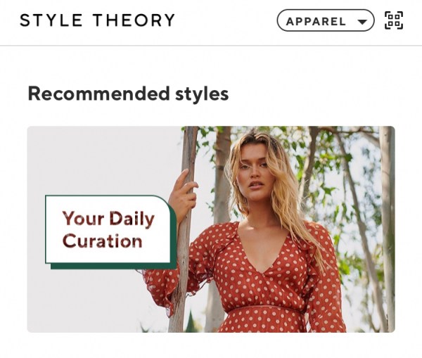Click the word STYLE in the logo
This screenshot has width=422, height=358.
pos(51,20)
